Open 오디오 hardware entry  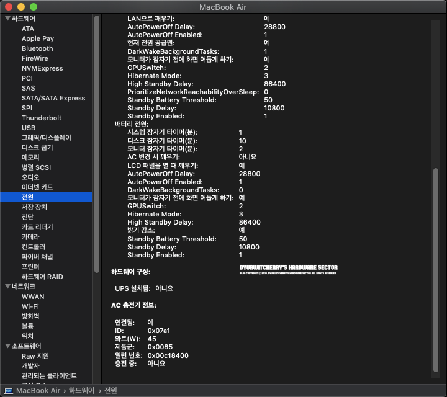point(30,177)
